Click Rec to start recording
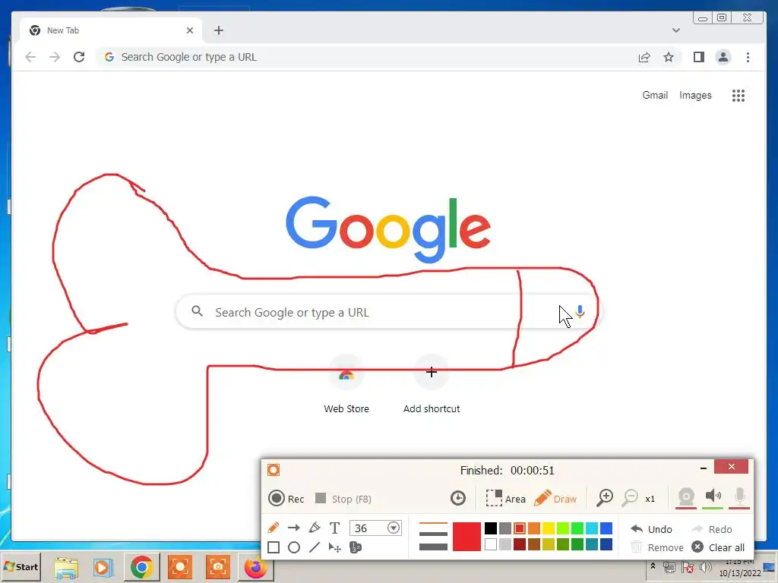Screen dimensions: 778x583 286,498
